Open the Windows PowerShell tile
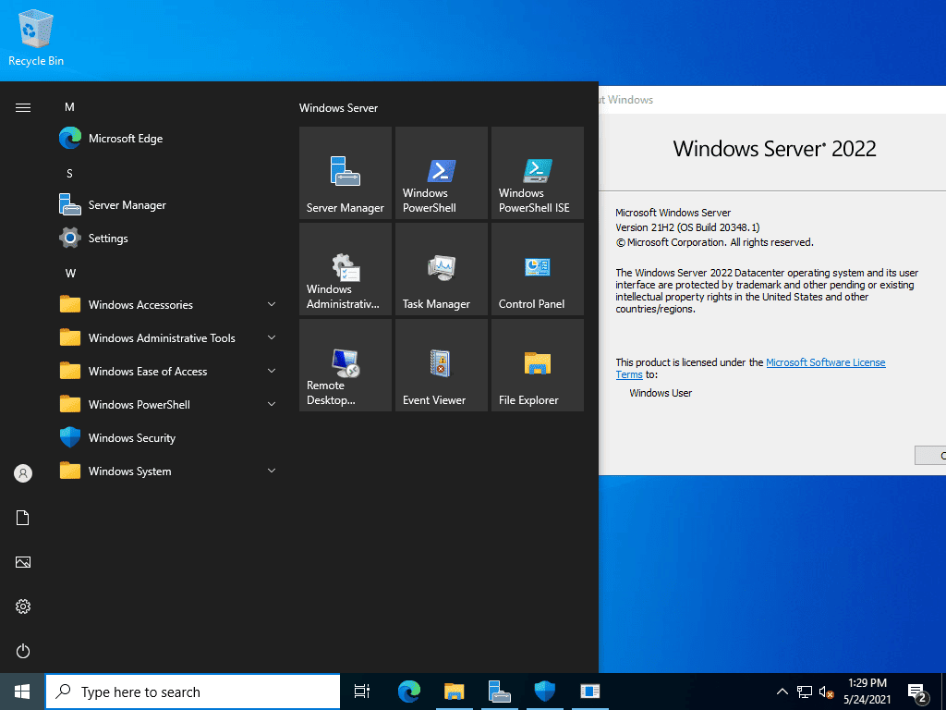Viewport: 946px width, 710px height. 441,173
